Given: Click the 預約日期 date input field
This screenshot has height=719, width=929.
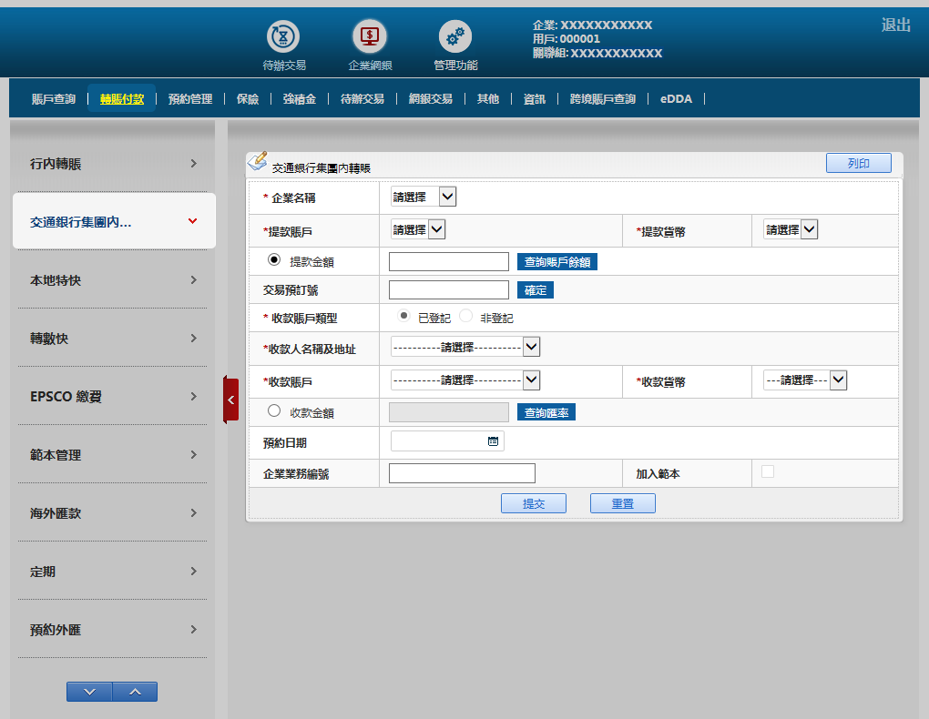Looking at the screenshot, I should [x=447, y=441].
